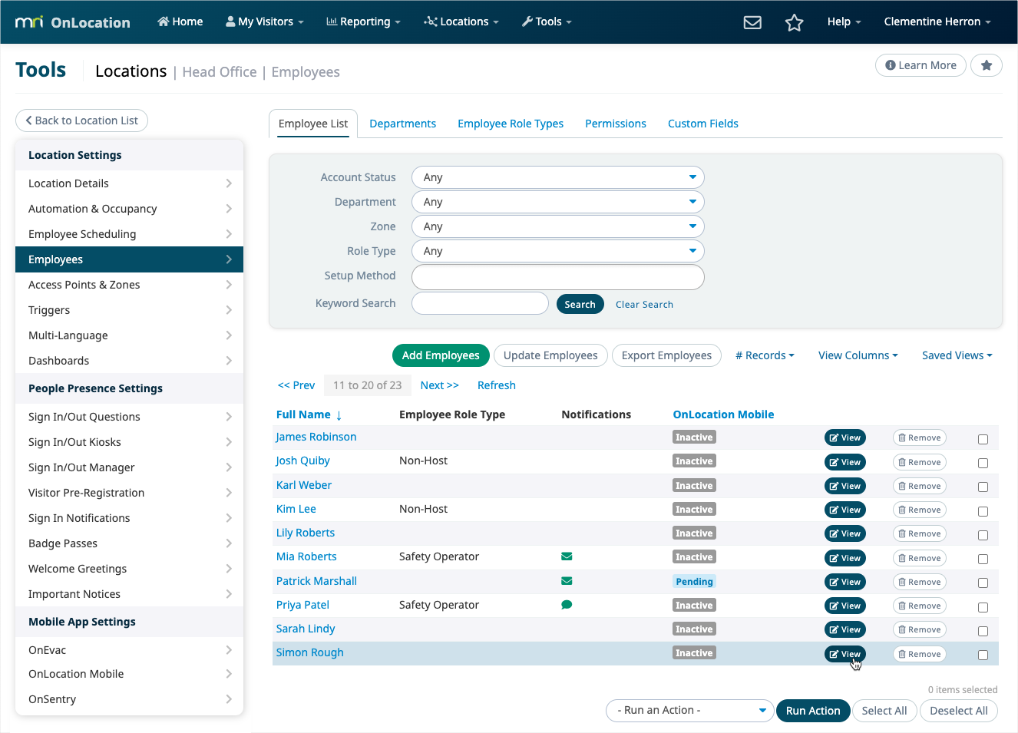The image size is (1018, 733).
Task: Click the Inactive badge for James Robinson
Action: 694,437
